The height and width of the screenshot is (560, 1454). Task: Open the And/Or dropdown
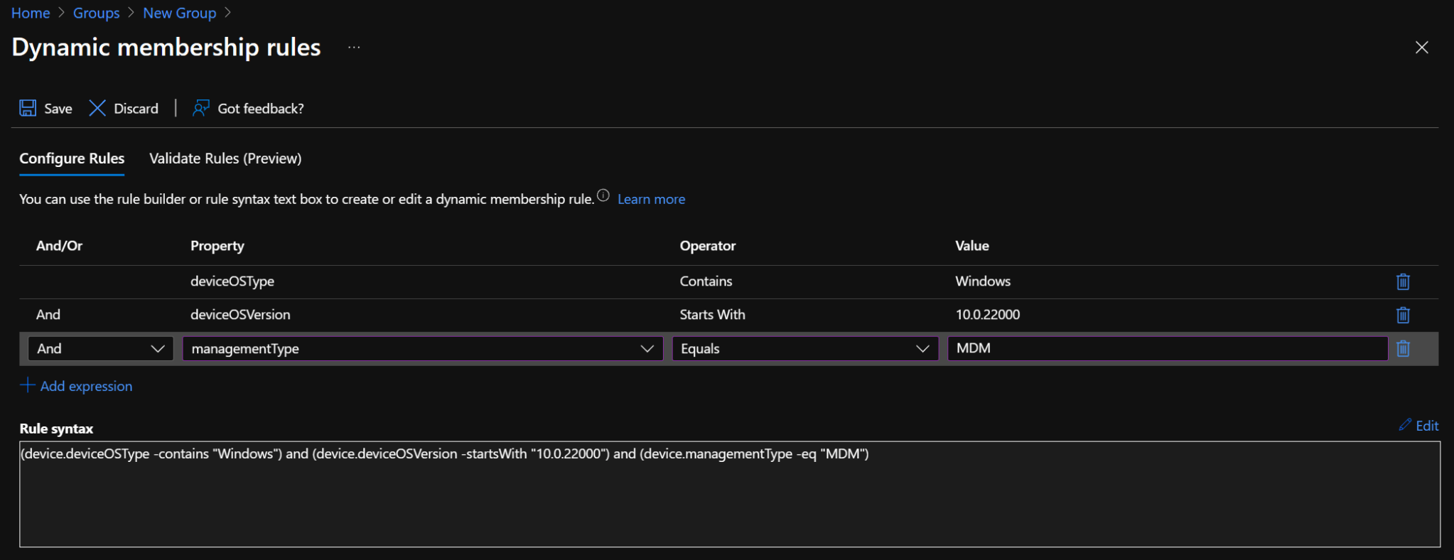[x=100, y=348]
